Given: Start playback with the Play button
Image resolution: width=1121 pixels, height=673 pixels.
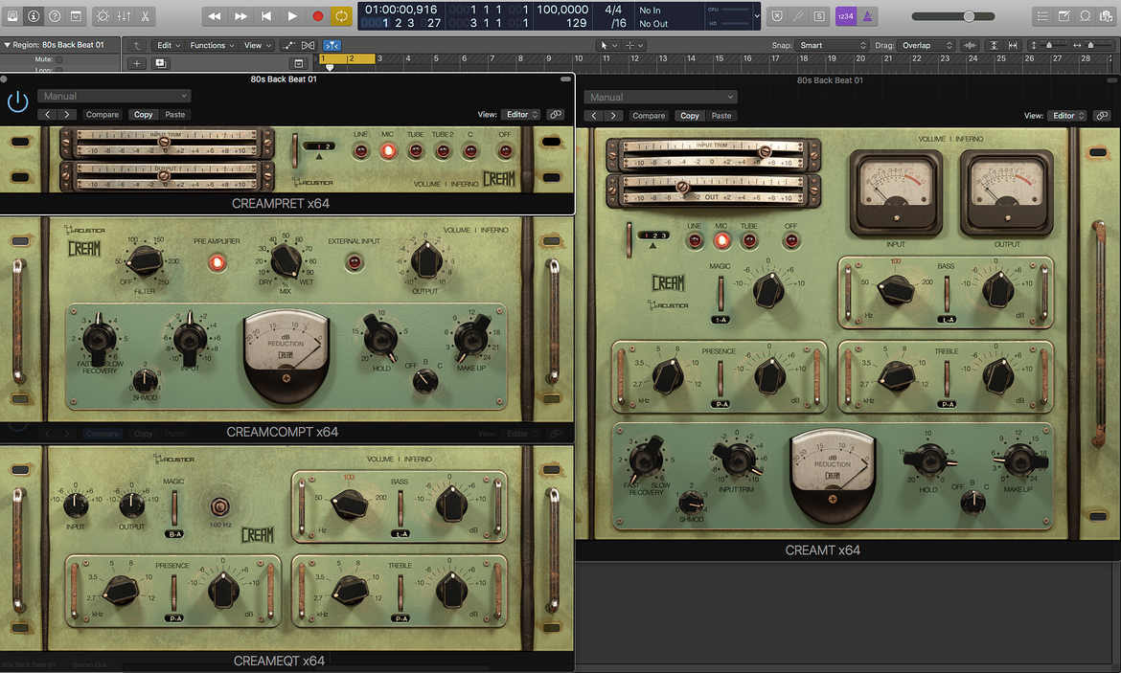Looking at the screenshot, I should coord(292,15).
